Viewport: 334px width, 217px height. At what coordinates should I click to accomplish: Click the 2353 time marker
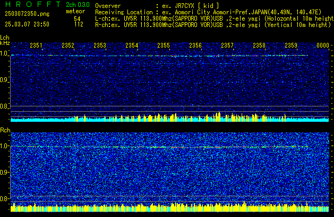coord(100,46)
